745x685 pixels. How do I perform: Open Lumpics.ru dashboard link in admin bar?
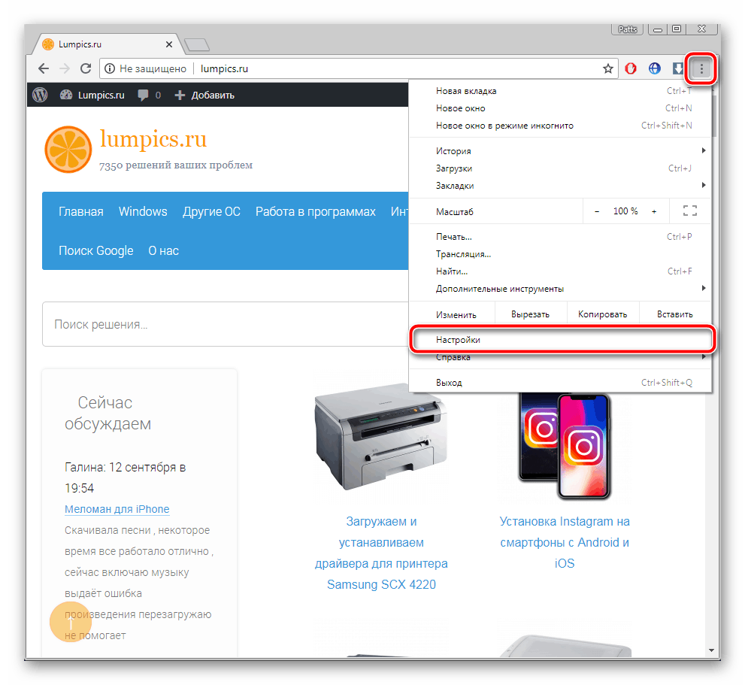point(92,95)
